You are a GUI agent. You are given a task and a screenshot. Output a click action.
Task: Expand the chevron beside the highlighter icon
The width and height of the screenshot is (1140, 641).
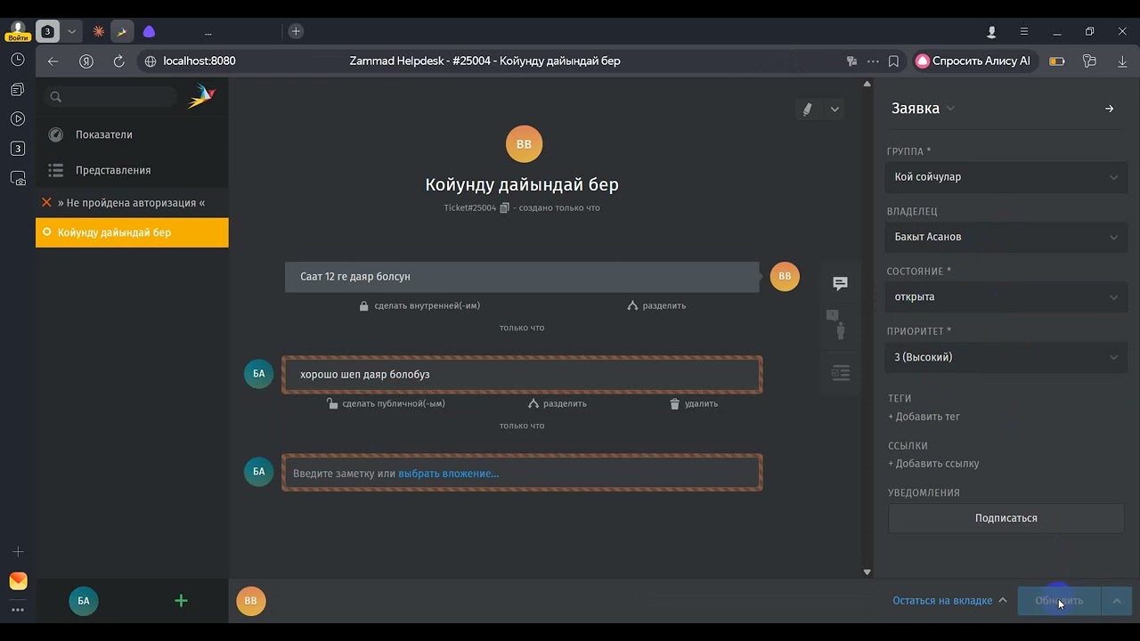[835, 109]
